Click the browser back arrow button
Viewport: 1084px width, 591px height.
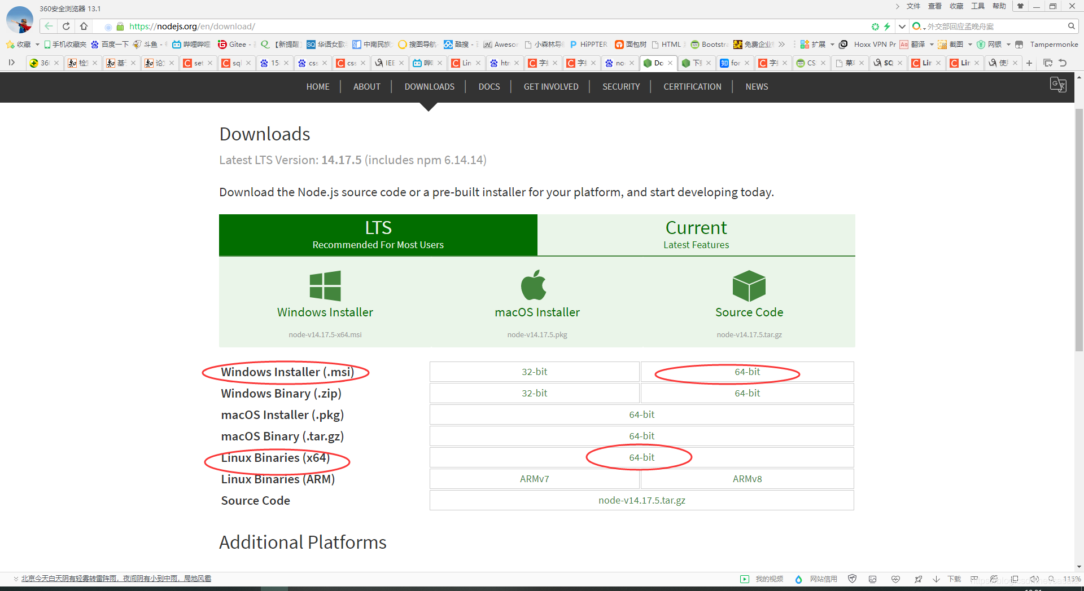coord(49,26)
